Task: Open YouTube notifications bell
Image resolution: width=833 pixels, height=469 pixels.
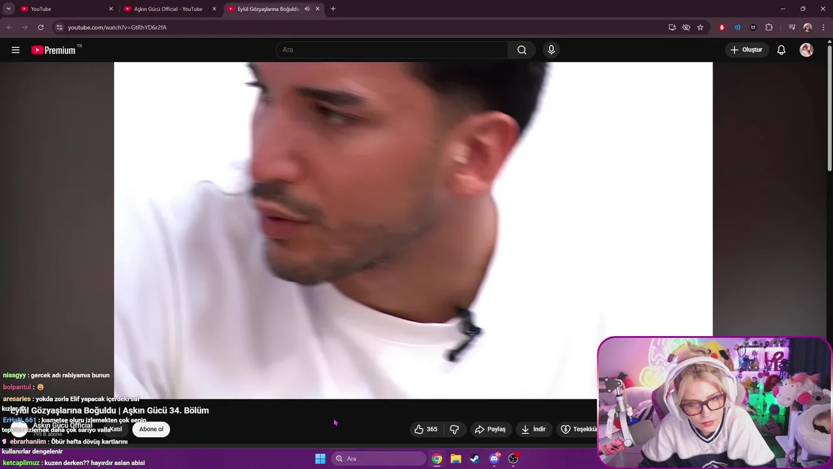Action: (782, 50)
